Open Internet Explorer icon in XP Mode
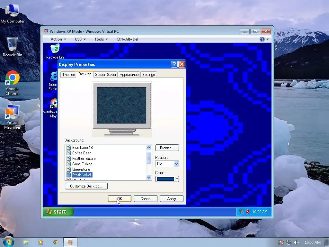The width and height of the screenshot is (329, 247). point(53,81)
